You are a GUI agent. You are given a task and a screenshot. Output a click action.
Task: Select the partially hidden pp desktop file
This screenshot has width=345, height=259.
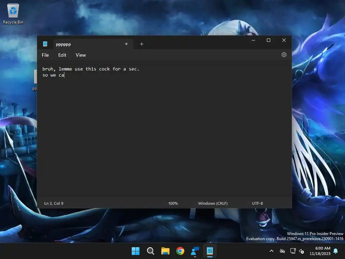click(x=35, y=80)
